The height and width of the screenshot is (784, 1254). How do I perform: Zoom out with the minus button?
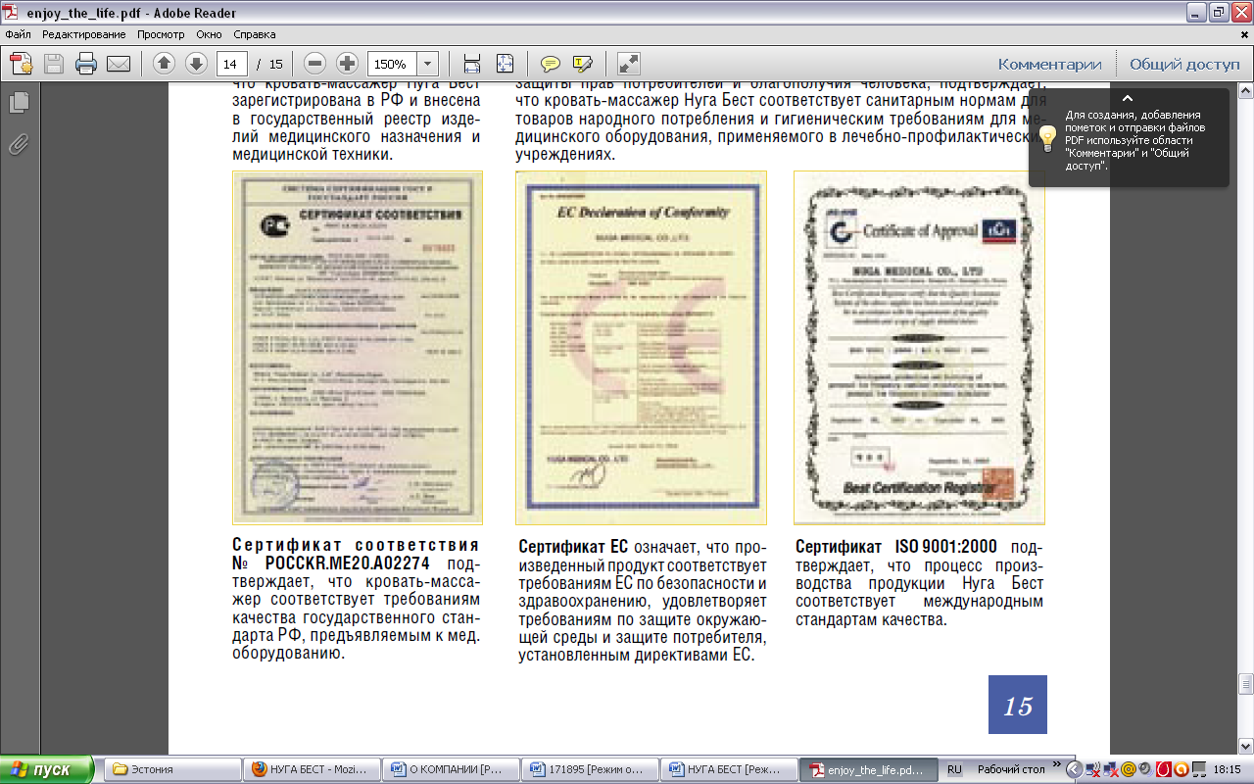point(314,64)
